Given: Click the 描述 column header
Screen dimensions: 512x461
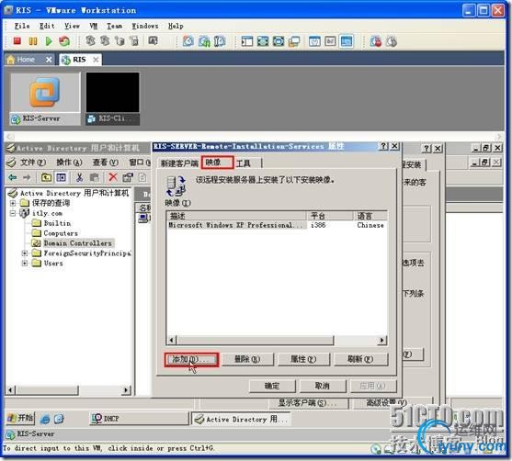Looking at the screenshot, I should [237, 216].
